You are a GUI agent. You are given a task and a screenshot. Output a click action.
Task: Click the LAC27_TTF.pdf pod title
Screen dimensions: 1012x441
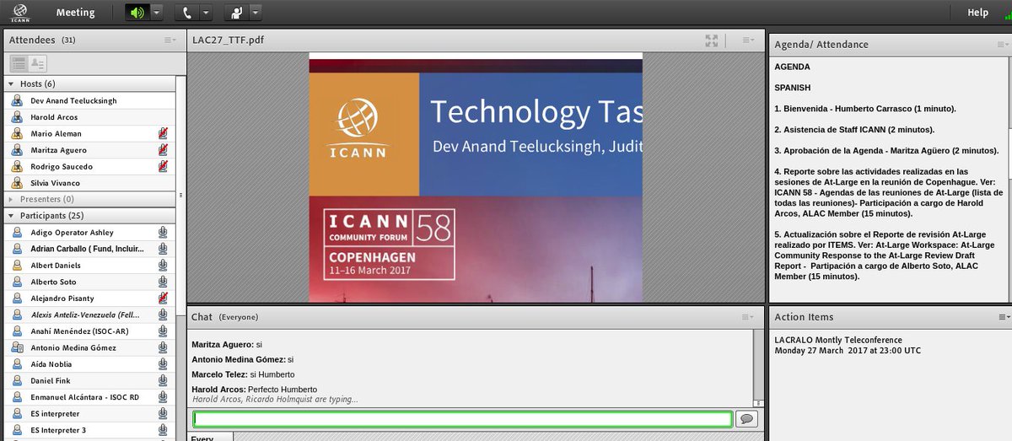pos(228,40)
